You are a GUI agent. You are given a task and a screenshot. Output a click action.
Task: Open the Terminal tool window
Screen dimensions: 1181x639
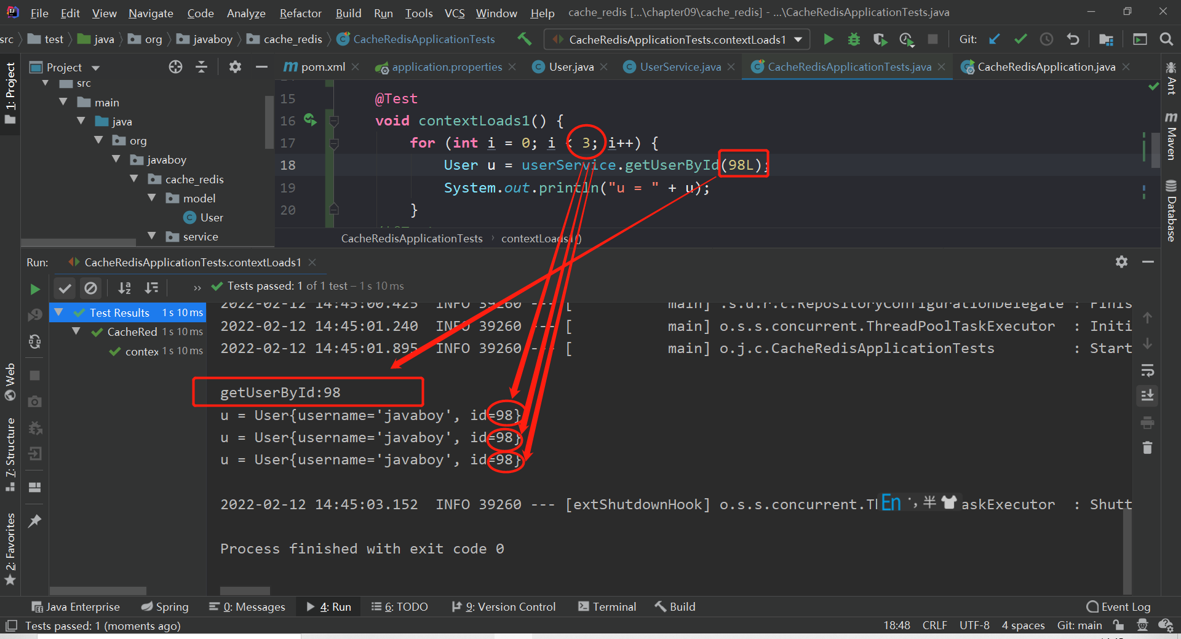click(607, 606)
